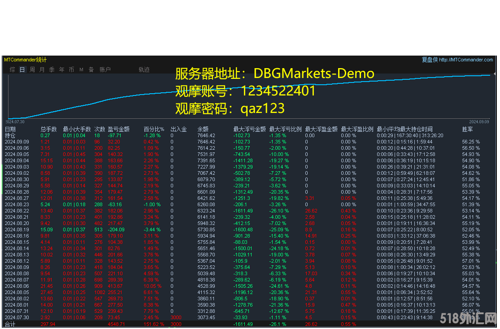The height and width of the screenshot is (329, 500).
Task: Click the 最大浮亏金额 column header
Action: [249, 129]
